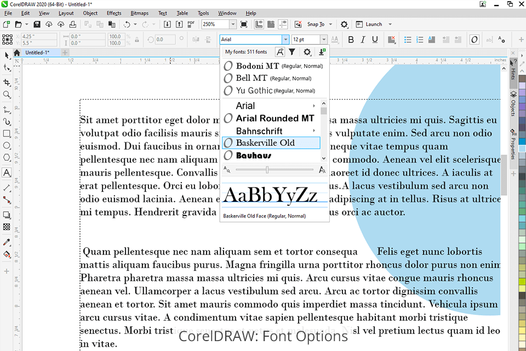
Task: Open the File menu
Action: pyautogui.click(x=8, y=13)
